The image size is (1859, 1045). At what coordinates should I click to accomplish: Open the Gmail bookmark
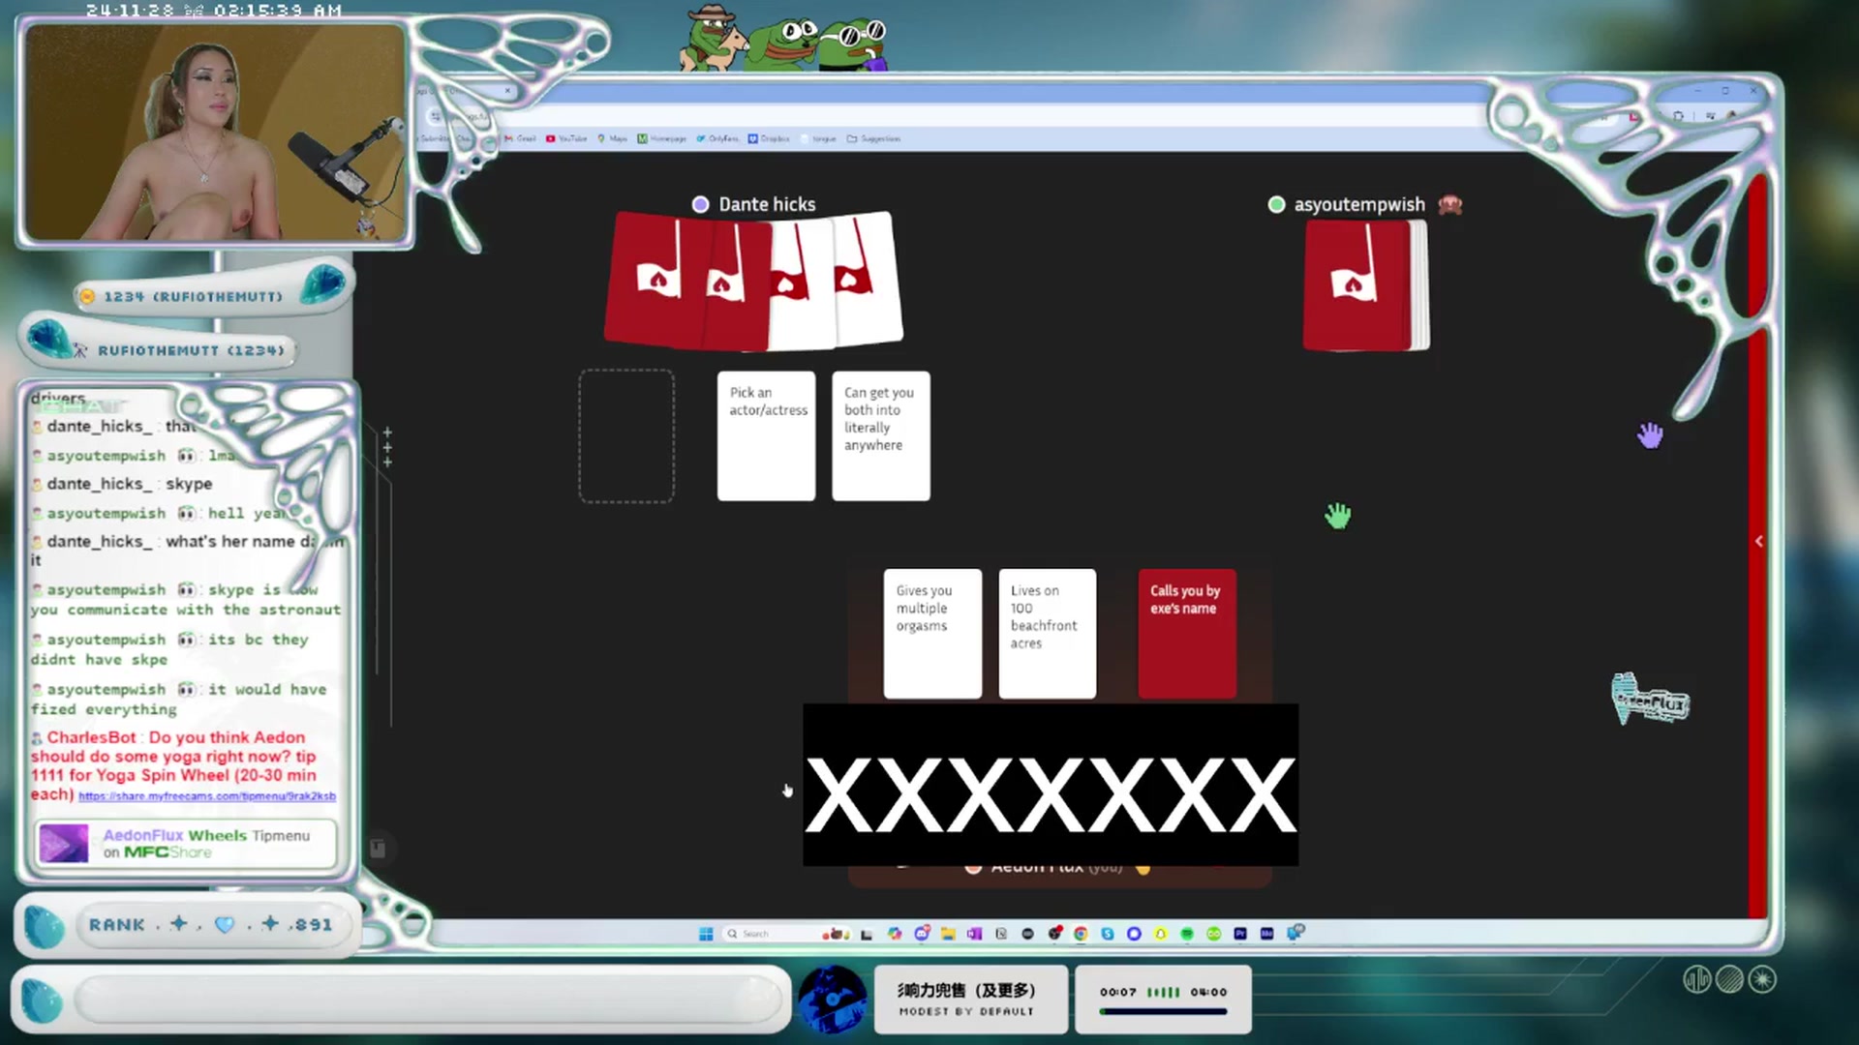click(x=520, y=138)
